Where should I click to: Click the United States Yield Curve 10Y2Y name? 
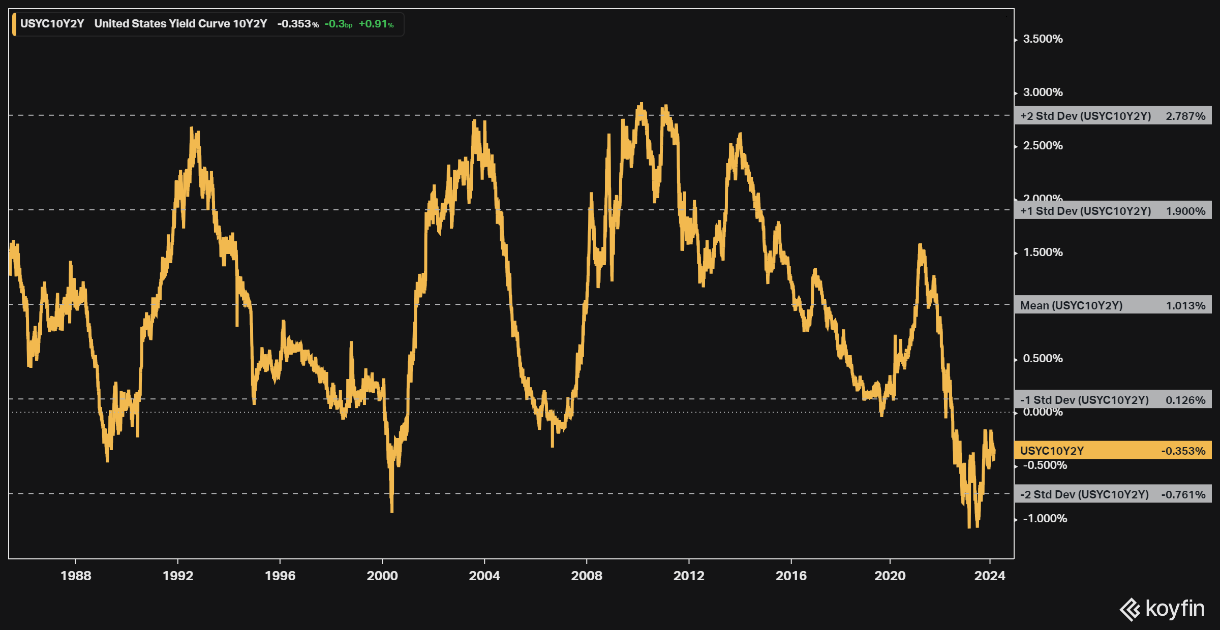pos(180,24)
